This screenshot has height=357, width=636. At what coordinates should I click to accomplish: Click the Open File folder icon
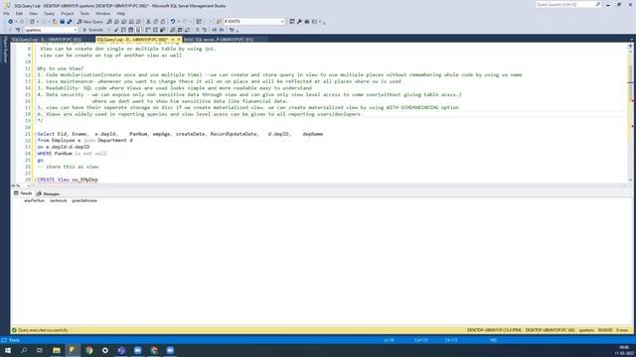55,22
